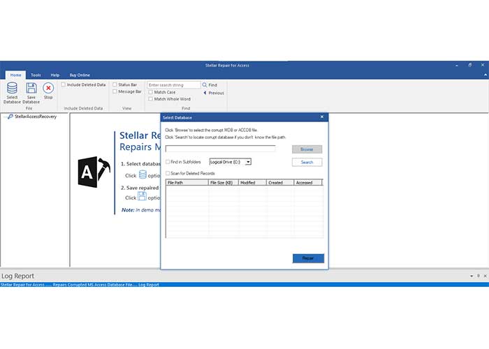The width and height of the screenshot is (489, 349).
Task: Open the Logical Drive (C:) dropdown
Action: 248,162
